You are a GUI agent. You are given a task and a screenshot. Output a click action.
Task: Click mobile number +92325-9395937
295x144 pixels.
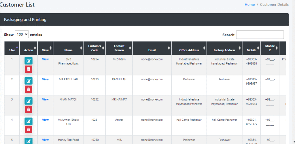click(x=251, y=82)
